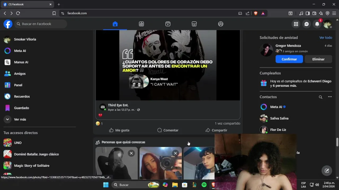Dismiss first suggested person card
This screenshot has height=190, width=339.
131,153
